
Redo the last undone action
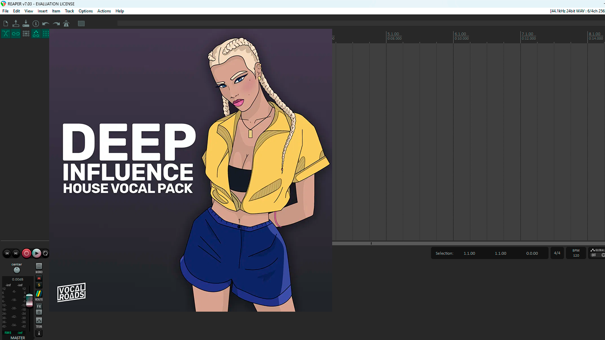click(x=56, y=23)
